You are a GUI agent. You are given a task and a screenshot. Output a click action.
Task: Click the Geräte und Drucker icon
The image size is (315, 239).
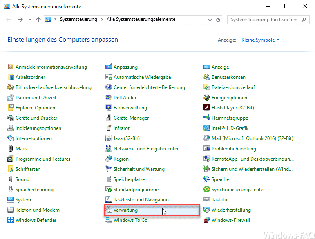11,118
